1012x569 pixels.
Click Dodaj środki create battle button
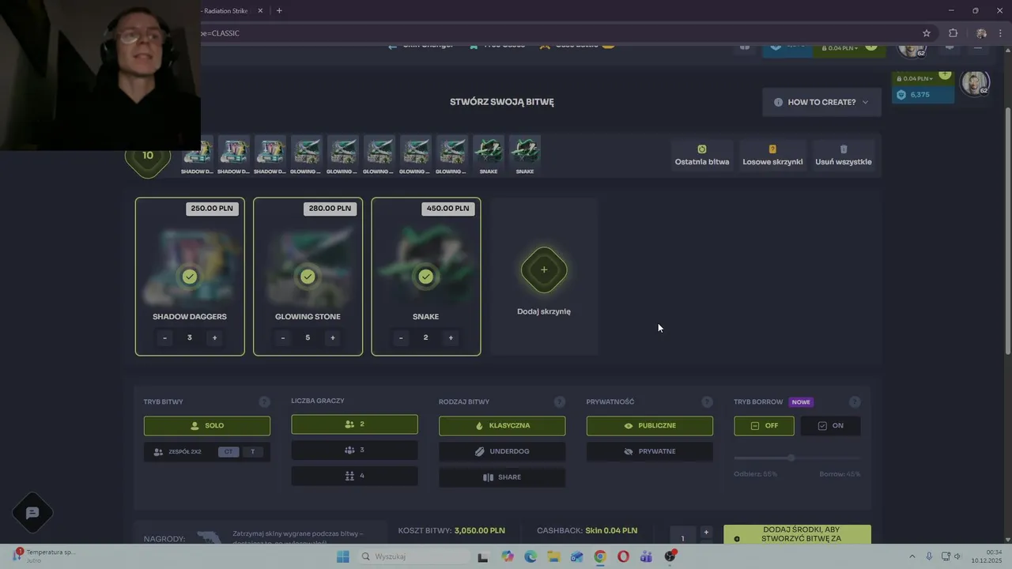tap(797, 534)
